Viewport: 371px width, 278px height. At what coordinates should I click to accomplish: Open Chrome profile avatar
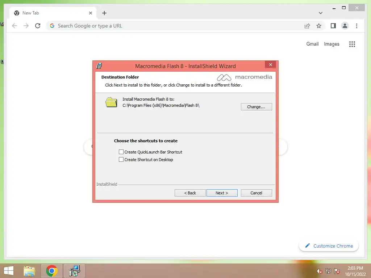tap(345, 26)
